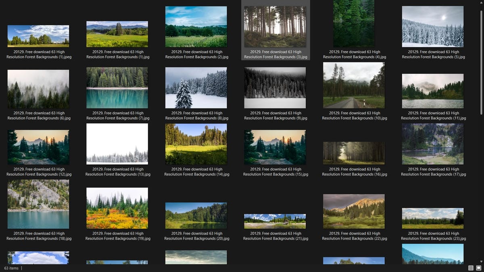Click the scrollbar down arrow
Image resolution: width=484 pixels, height=272 pixels.
pos(481,262)
